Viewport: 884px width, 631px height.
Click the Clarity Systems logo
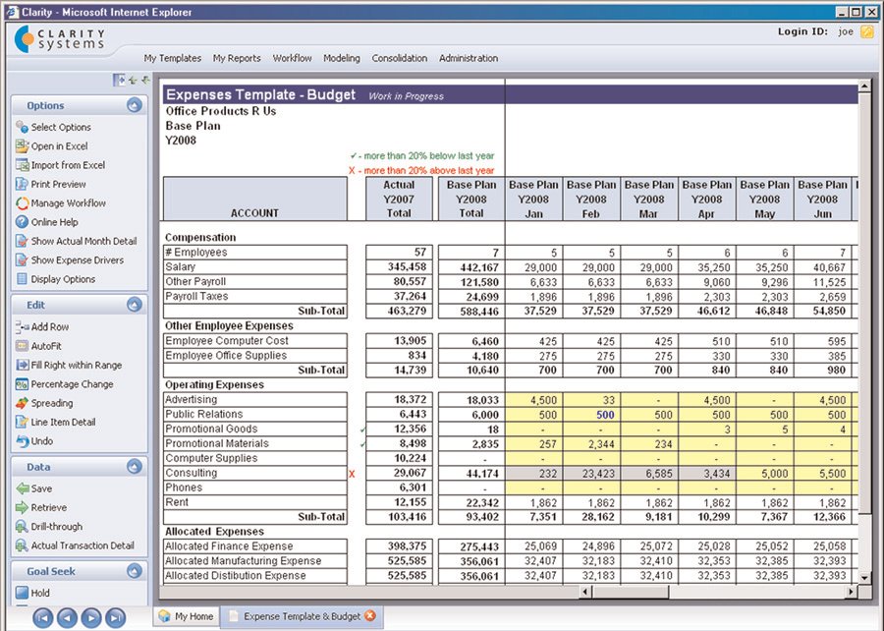(60, 39)
